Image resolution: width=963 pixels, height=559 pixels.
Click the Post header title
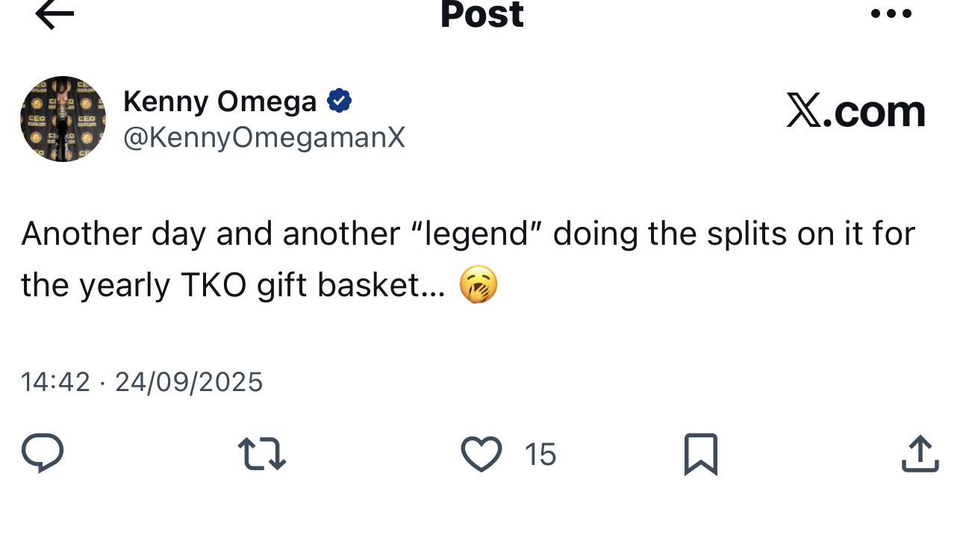pyautogui.click(x=481, y=14)
